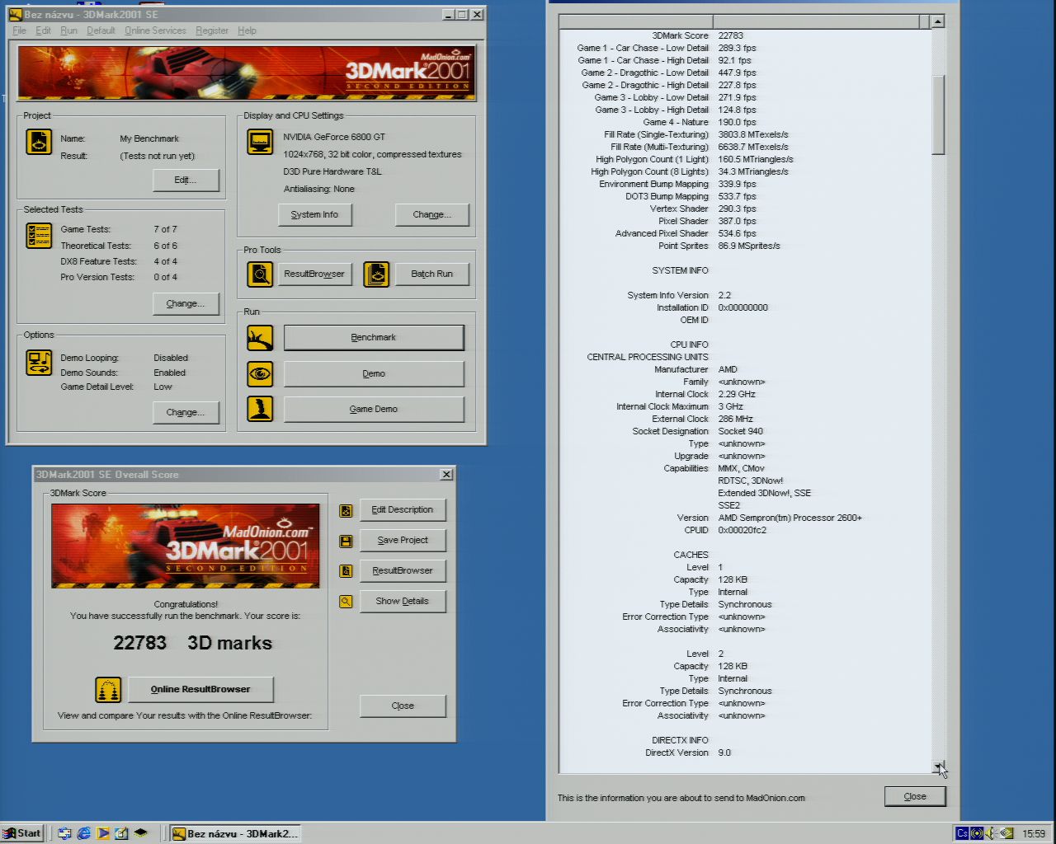Image resolution: width=1056 pixels, height=844 pixels.
Task: Click Show Details in score window
Action: (403, 601)
